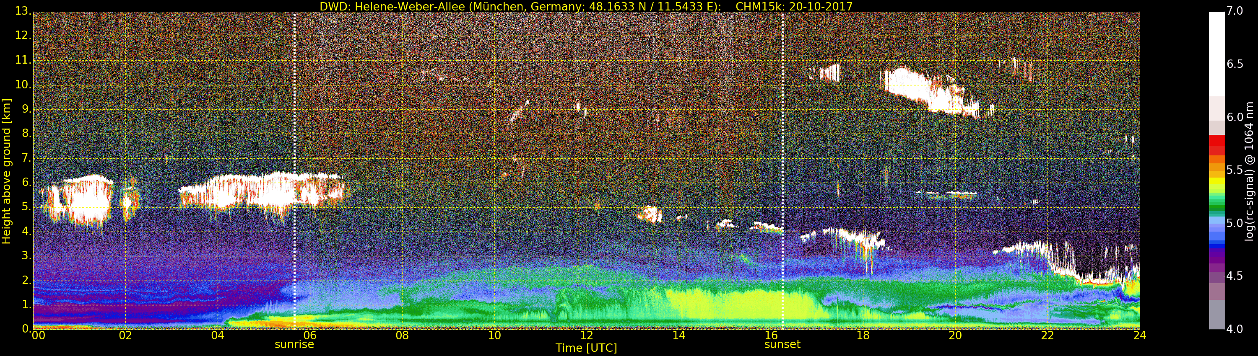Click height axis tick '11.'

coord(23,60)
